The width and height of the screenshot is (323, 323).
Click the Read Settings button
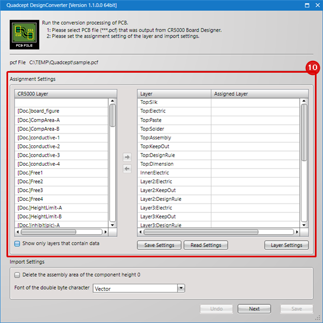206,245
